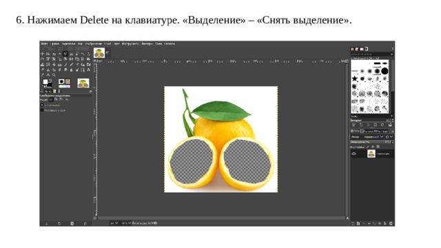
Task: Swap foreground and background colors arrow
Action: (x=50, y=81)
